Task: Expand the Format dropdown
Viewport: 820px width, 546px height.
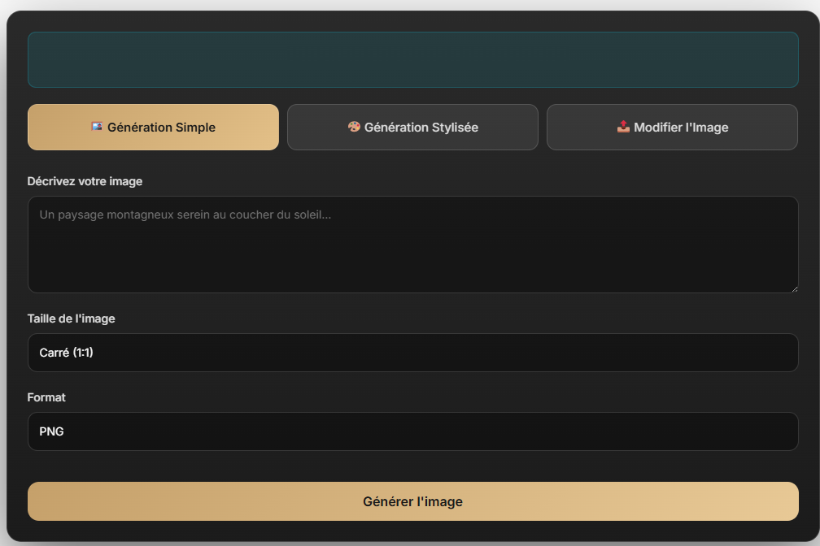Action: coord(412,431)
